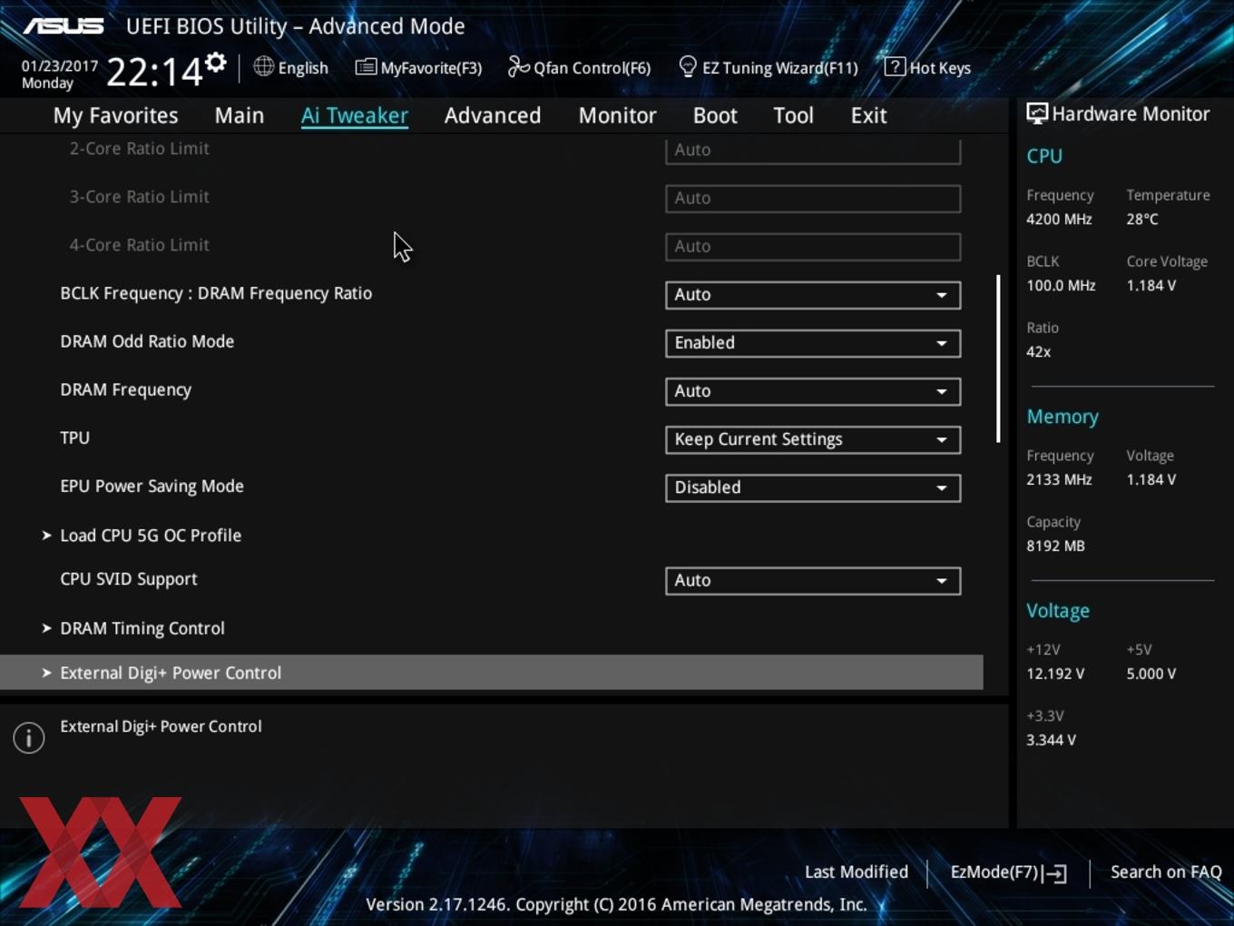1234x926 pixels.
Task: Open DRAM Odd Ratio Mode dropdown
Action: tap(813, 343)
